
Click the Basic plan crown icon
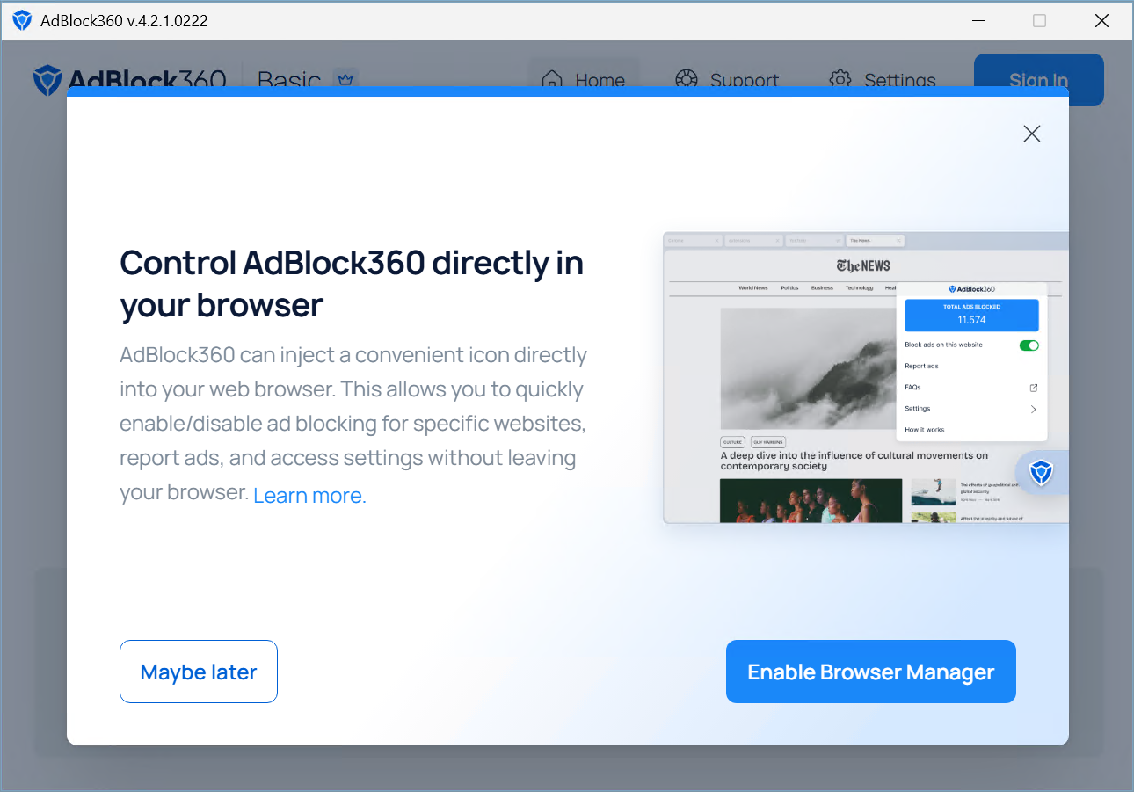(x=345, y=80)
